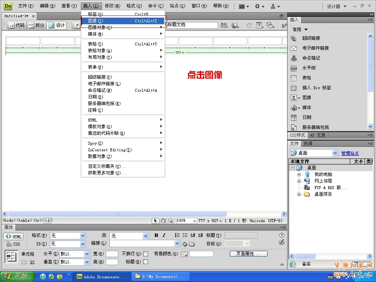Screen dimensions: 376x282
Task: Enable the 不换行 checkbox in properties
Action: 145,253
